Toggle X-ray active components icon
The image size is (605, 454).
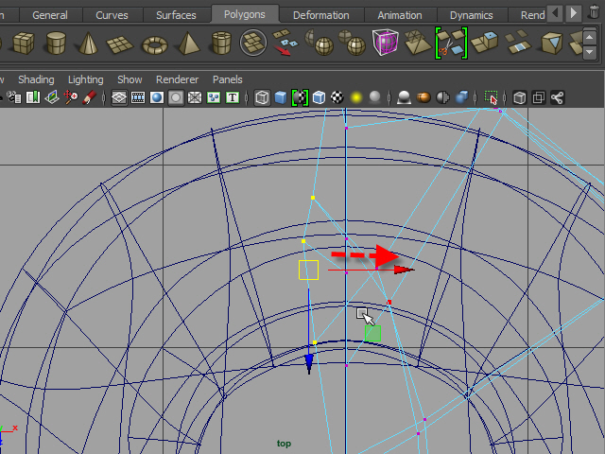[x=539, y=97]
